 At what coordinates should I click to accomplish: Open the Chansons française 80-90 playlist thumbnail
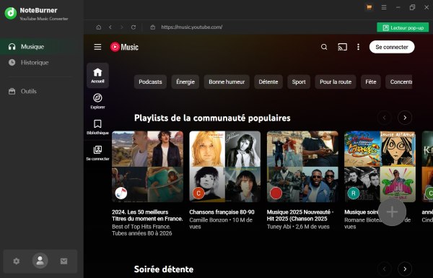(x=224, y=167)
